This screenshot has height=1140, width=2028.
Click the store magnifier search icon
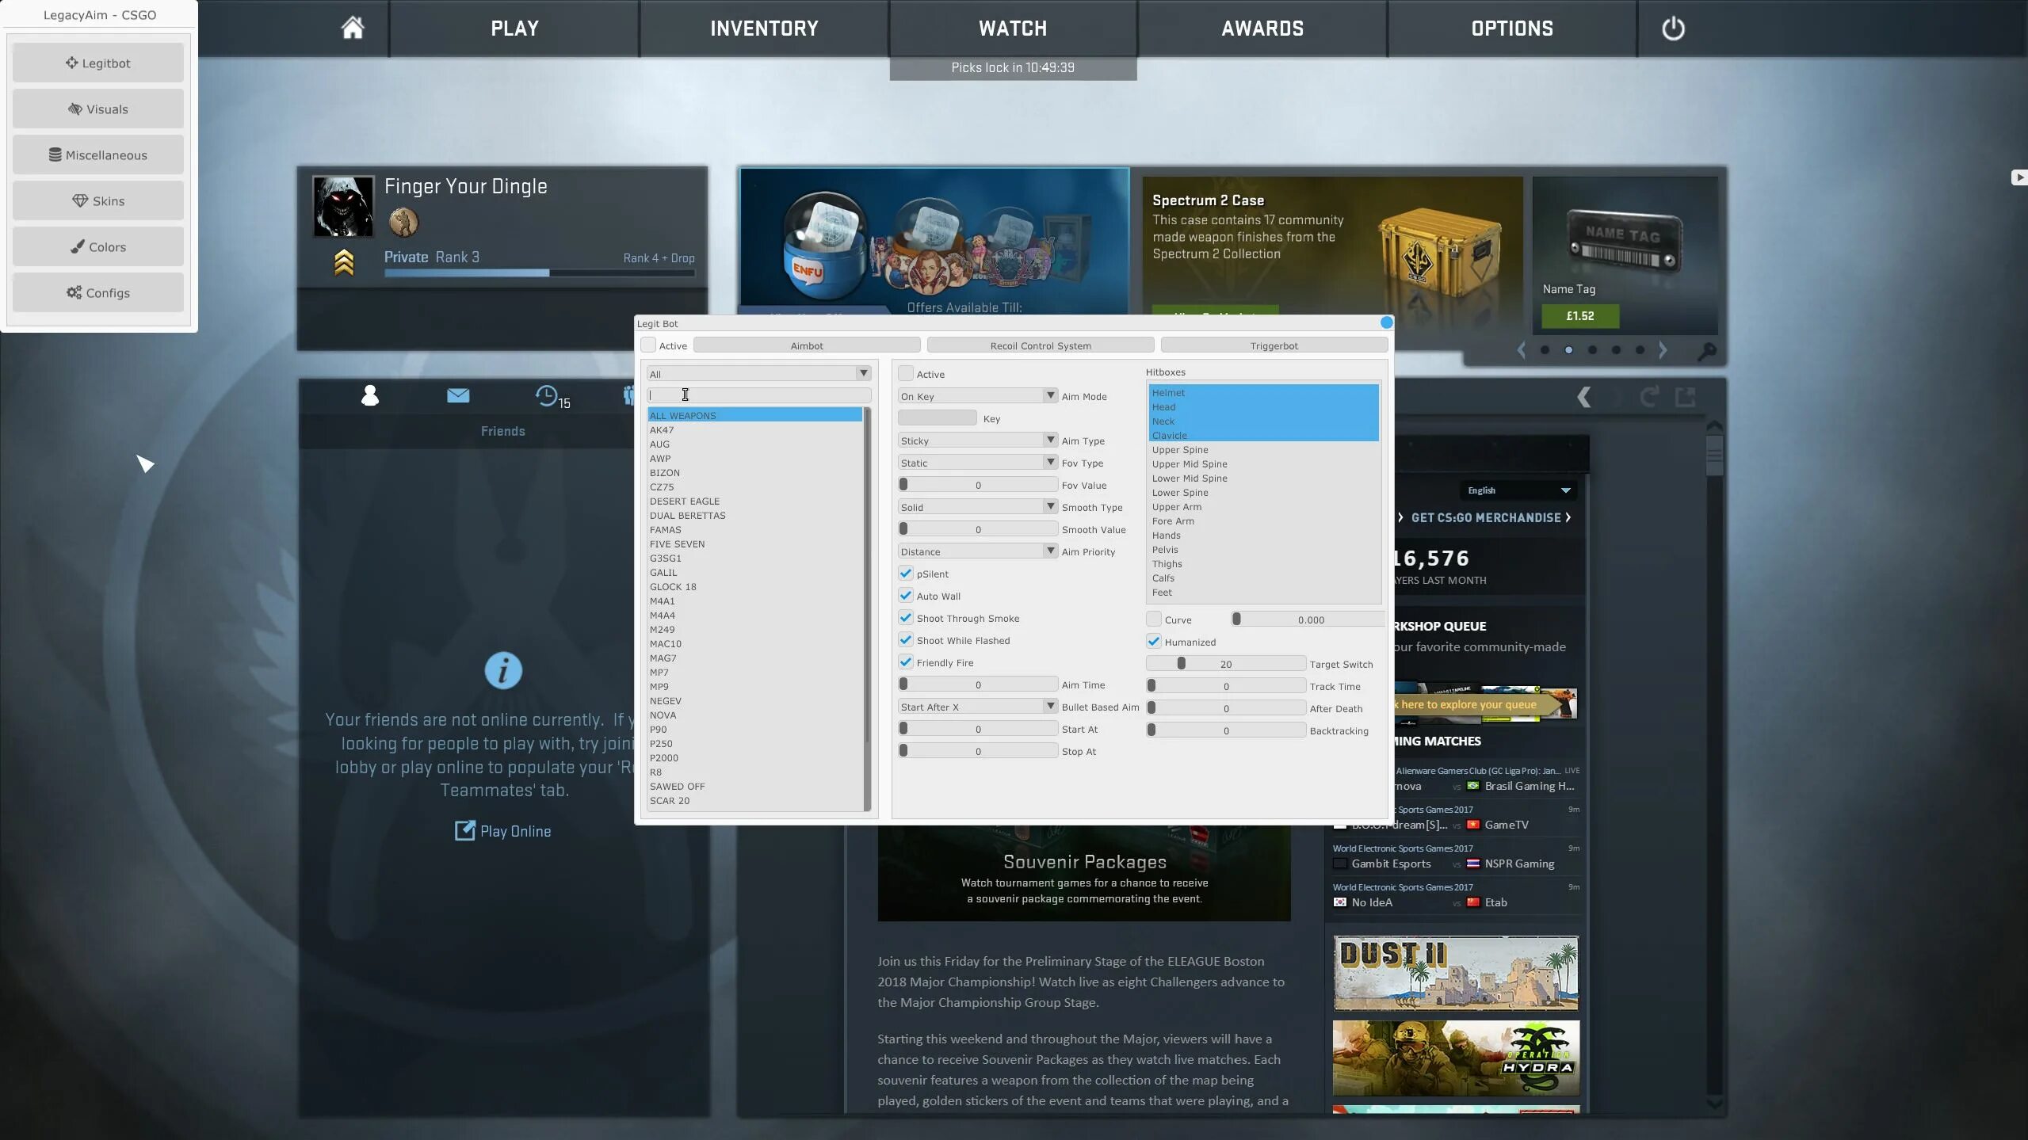[x=1707, y=351]
